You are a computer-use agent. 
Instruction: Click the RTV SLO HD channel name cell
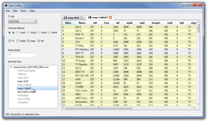(82, 76)
